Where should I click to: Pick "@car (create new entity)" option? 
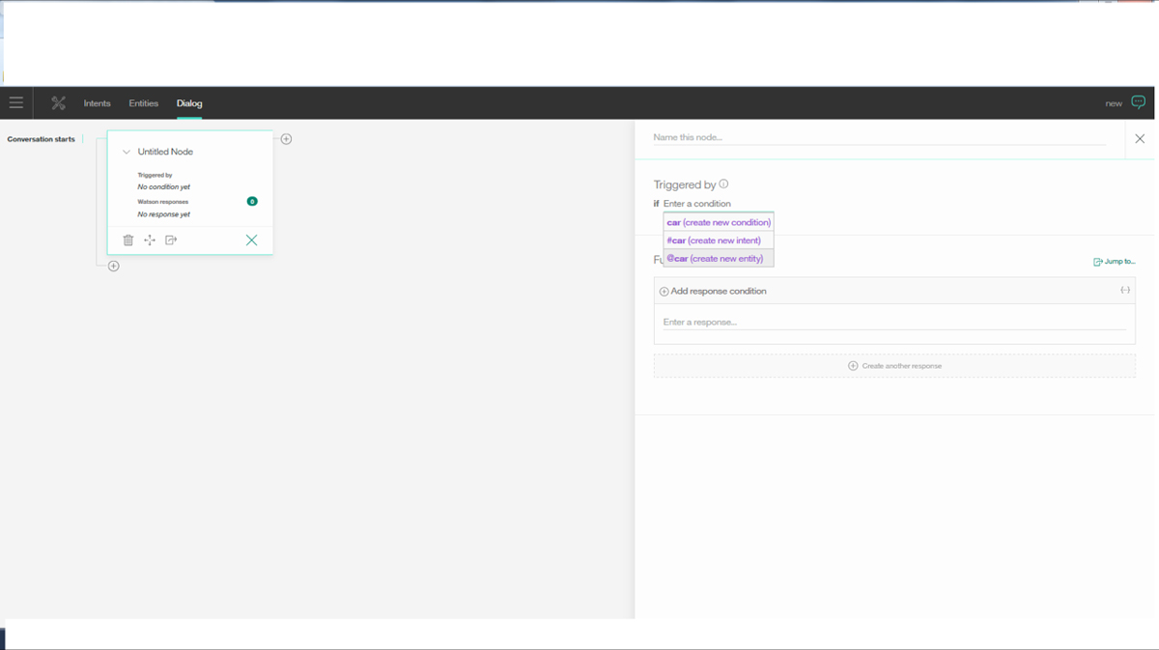[715, 259]
